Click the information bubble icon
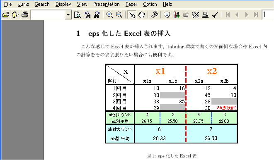Image resolution: width=274 pixels, height=160 pixels. (x=167, y=14)
